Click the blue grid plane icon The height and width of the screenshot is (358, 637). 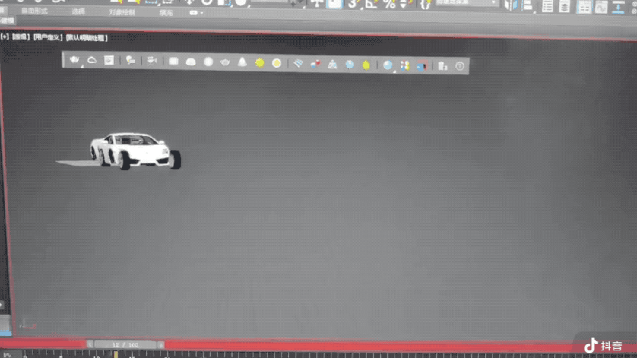(x=298, y=63)
